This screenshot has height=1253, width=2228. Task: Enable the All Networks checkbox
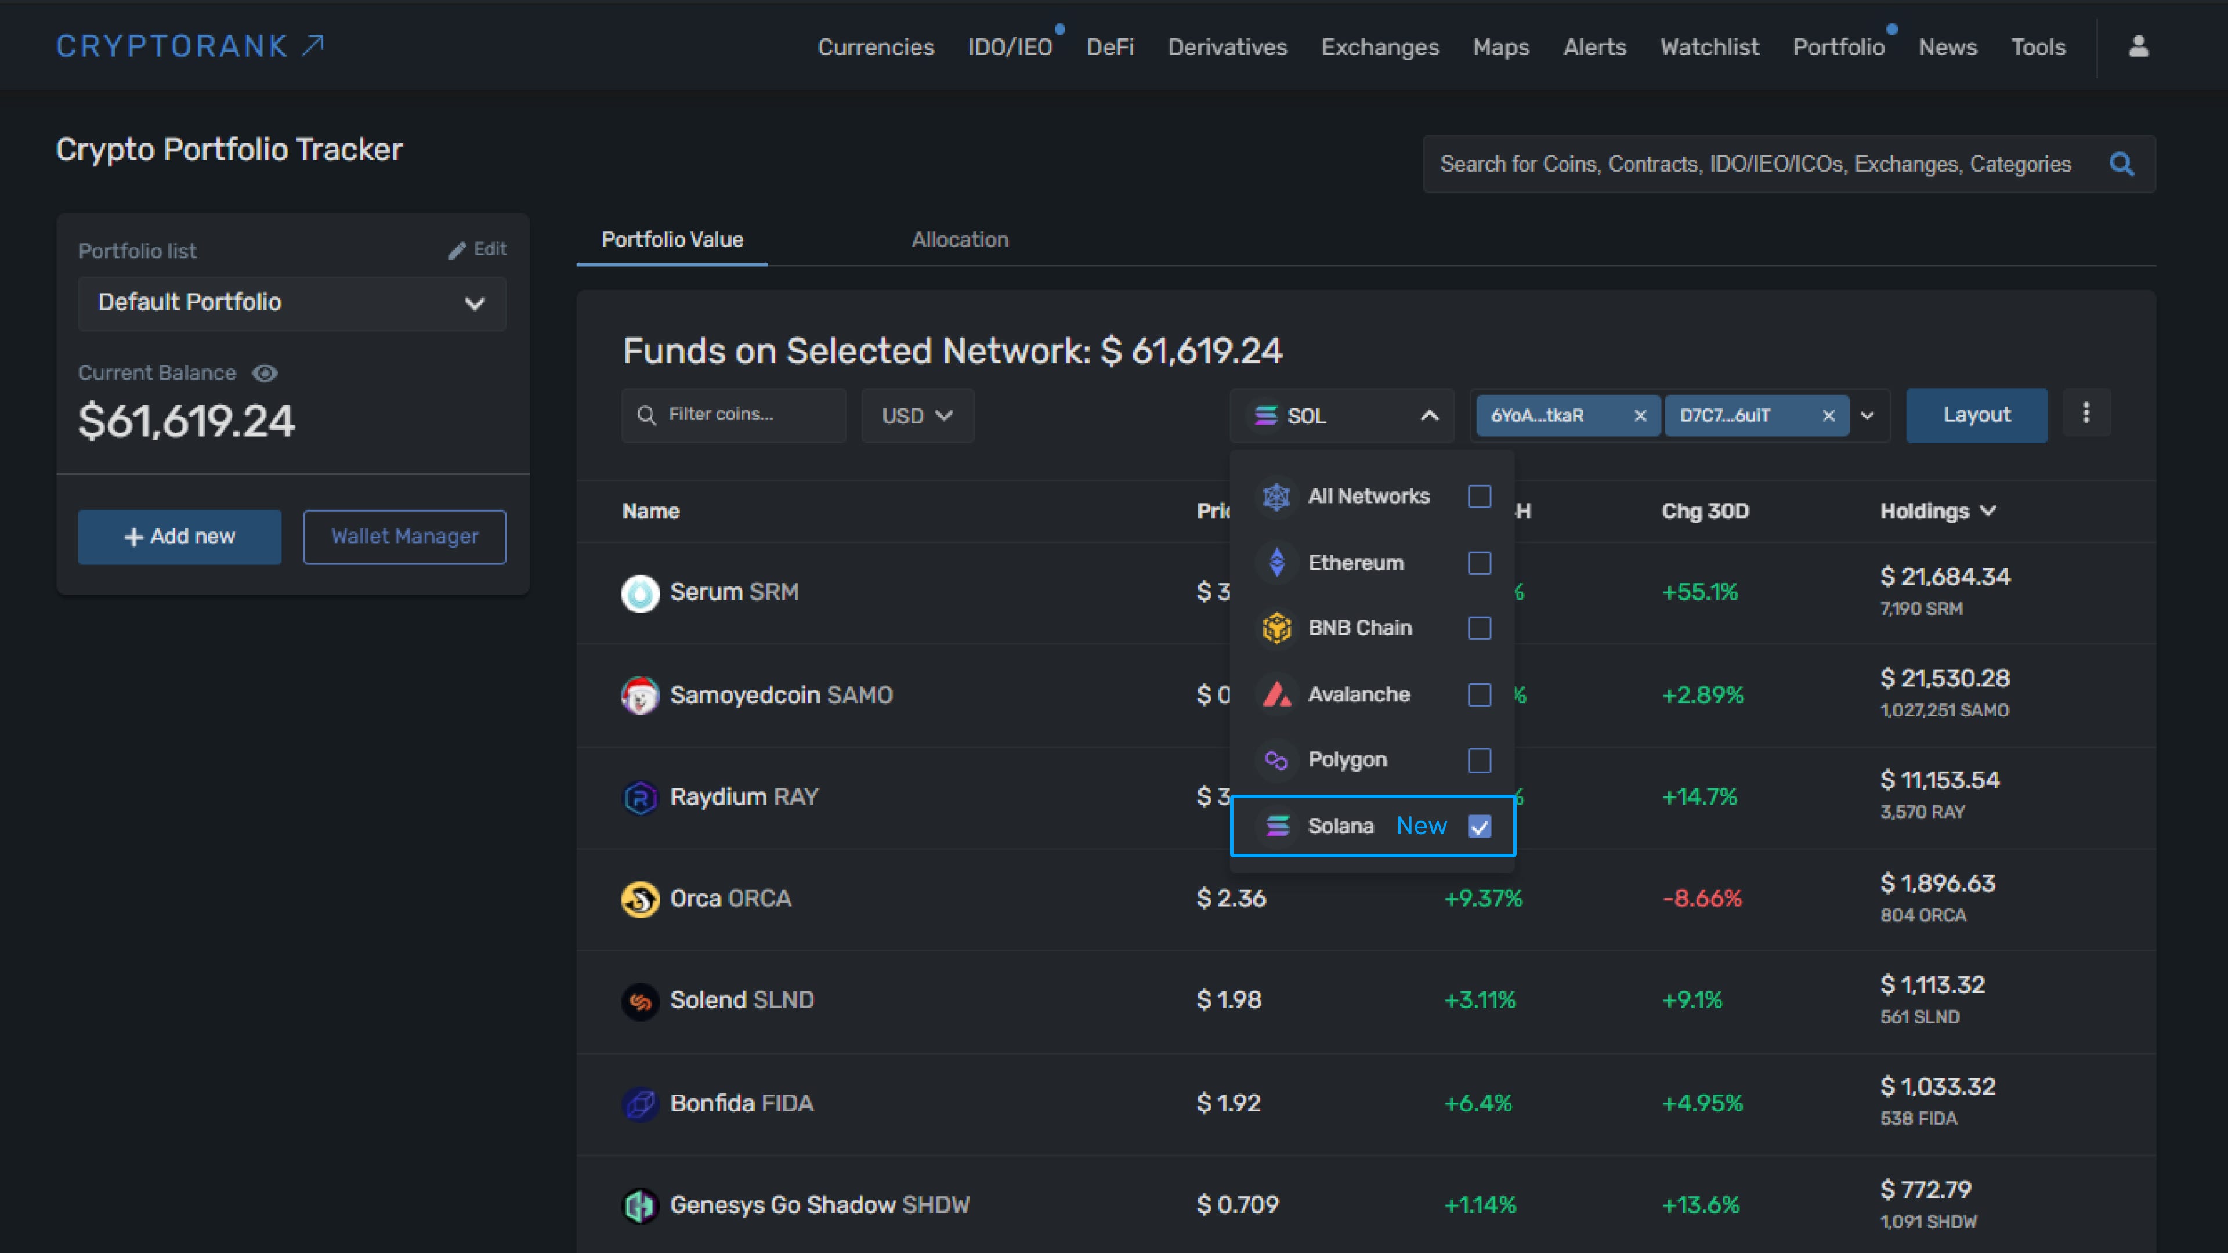point(1479,497)
